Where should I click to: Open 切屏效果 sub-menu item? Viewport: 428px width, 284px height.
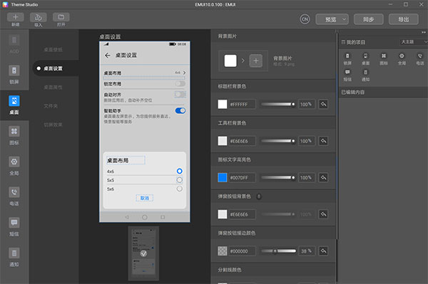(53, 125)
